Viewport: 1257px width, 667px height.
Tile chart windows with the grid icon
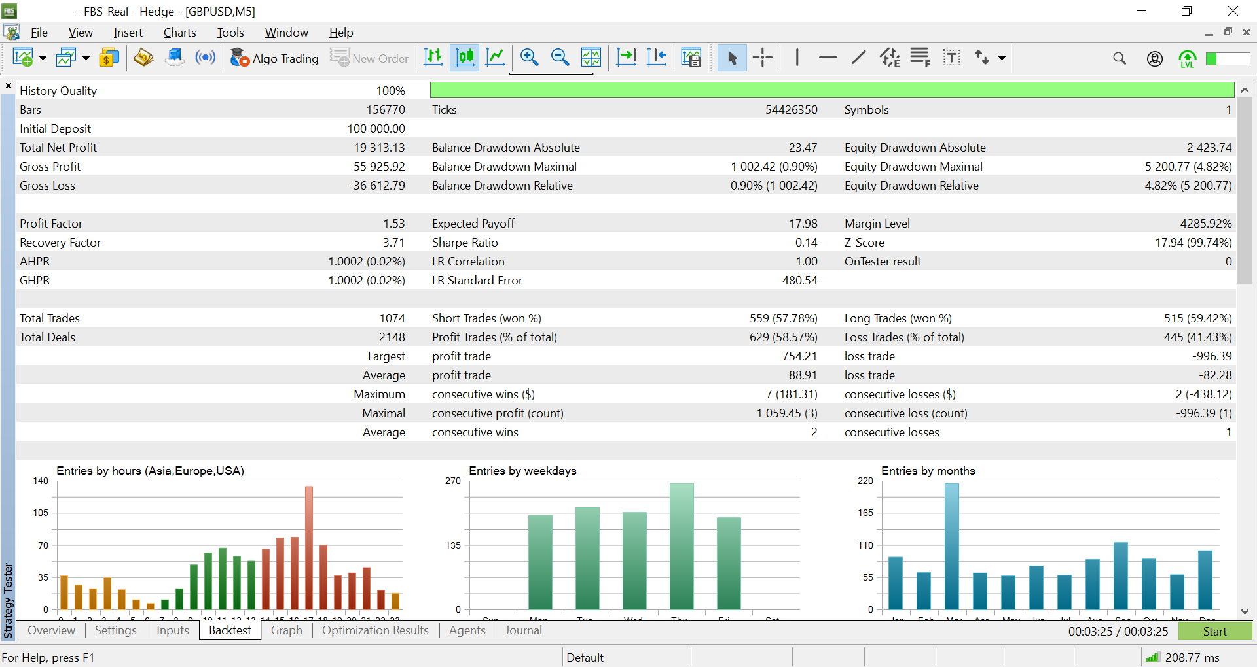(x=591, y=58)
